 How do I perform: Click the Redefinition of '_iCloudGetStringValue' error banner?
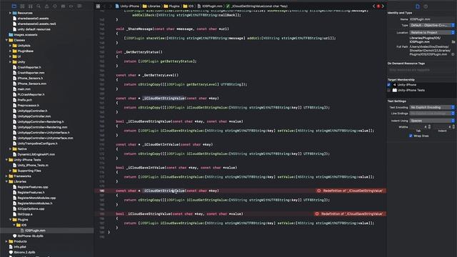tap(351, 191)
